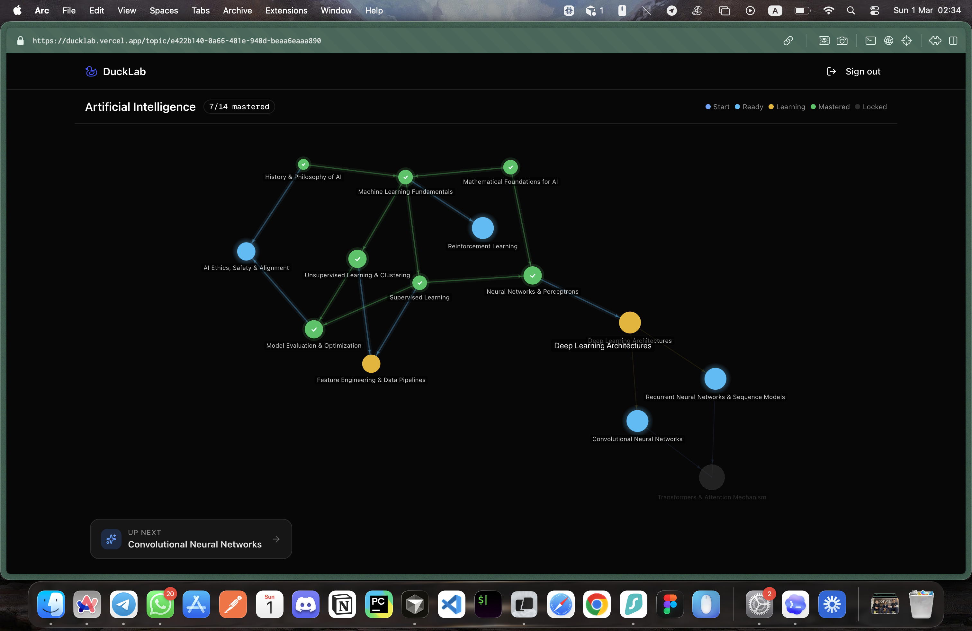Click the Neural Networks & Perceptrons checkmark node

(x=532, y=276)
